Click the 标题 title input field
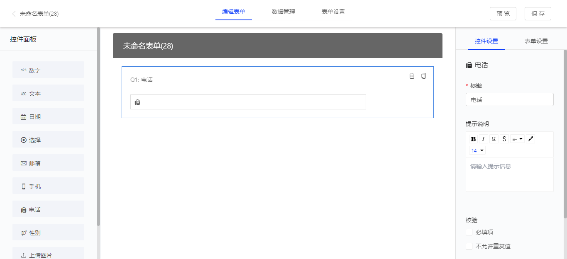 [x=509, y=100]
